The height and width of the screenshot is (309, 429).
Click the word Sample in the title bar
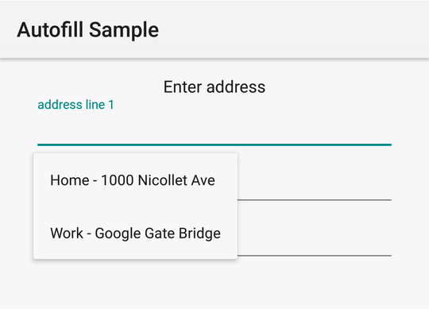pos(124,31)
